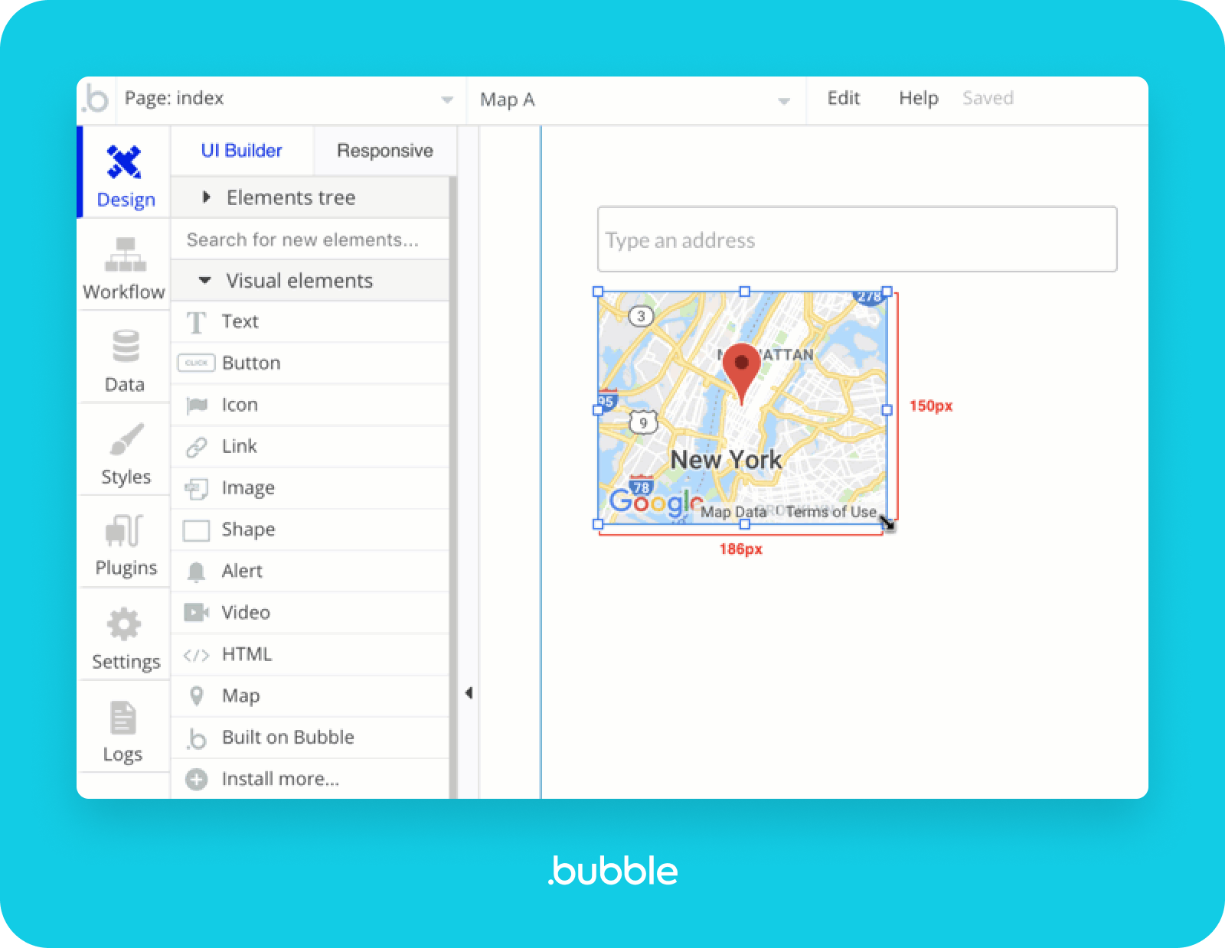
Task: Click the Map element label
Action: (240, 696)
